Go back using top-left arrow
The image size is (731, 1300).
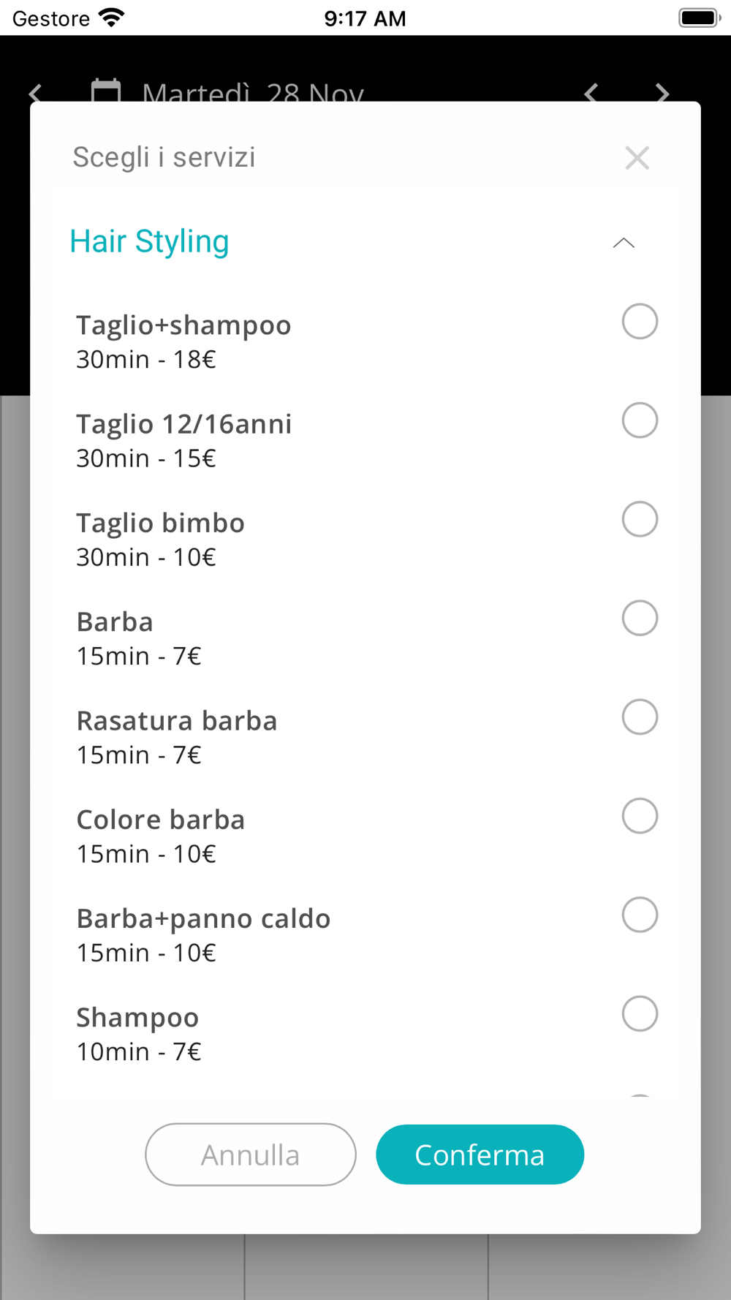click(x=35, y=93)
